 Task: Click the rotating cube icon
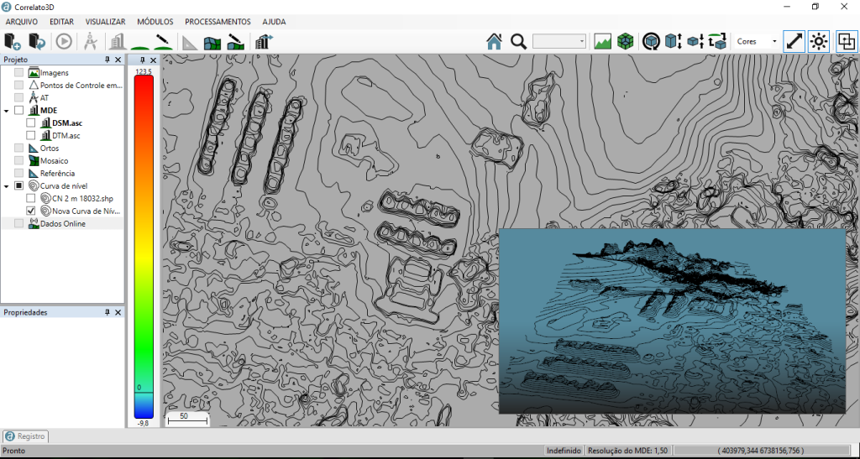click(x=650, y=41)
